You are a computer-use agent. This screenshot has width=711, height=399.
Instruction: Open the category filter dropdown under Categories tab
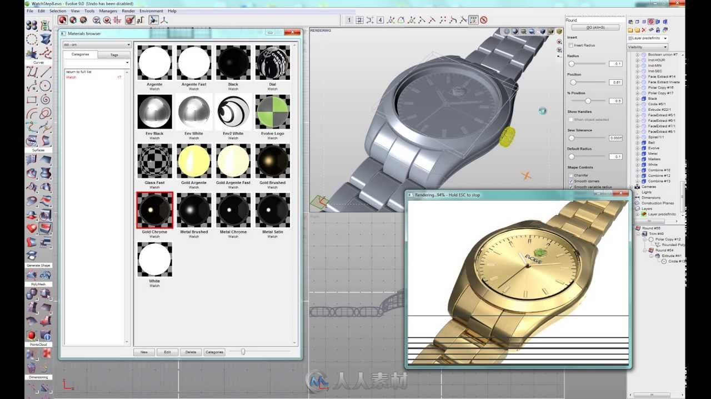coord(97,63)
